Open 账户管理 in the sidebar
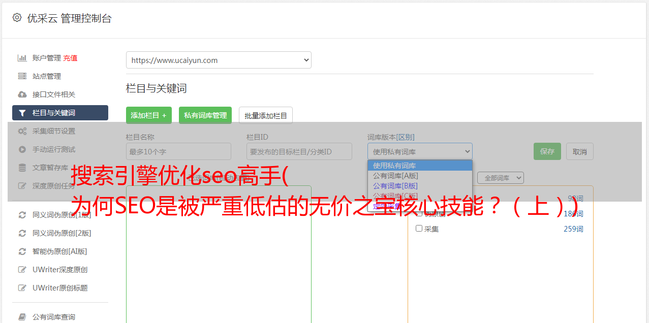 click(x=47, y=58)
